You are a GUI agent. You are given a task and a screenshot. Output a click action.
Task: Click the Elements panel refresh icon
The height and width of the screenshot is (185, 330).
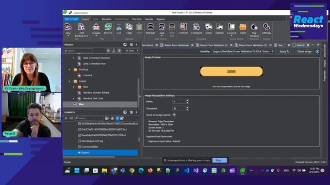click(x=125, y=113)
